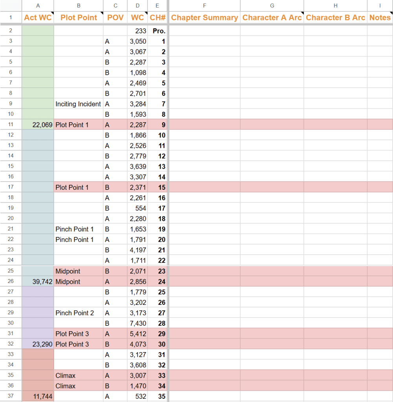Click the Inciting Incident cell
This screenshot has width=393, height=402.
pyautogui.click(x=78, y=104)
